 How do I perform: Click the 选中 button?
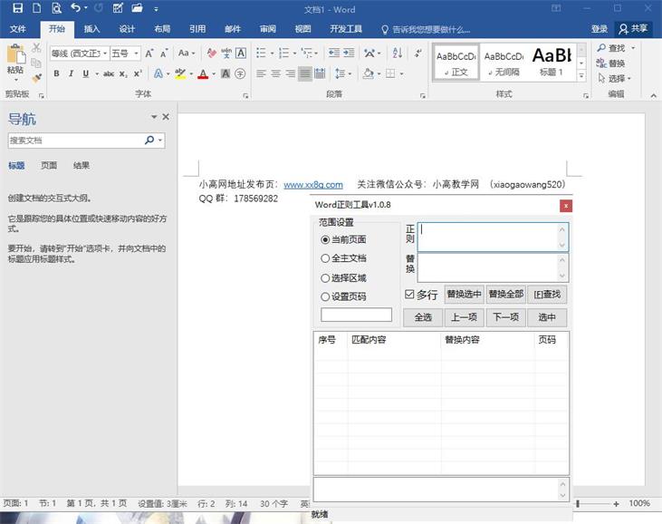[x=547, y=317]
